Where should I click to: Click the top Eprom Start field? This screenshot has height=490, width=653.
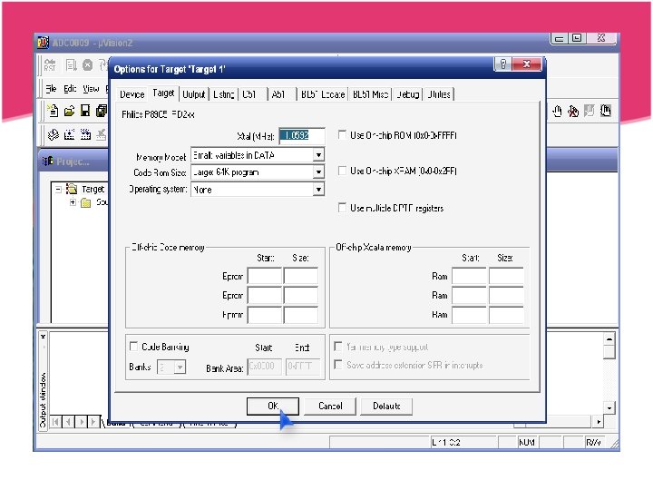tap(265, 276)
